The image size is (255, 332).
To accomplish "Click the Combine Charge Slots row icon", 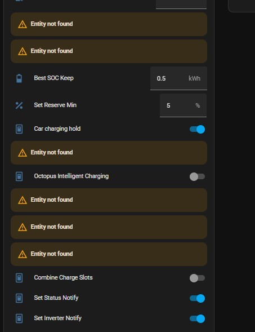I will click(x=19, y=278).
